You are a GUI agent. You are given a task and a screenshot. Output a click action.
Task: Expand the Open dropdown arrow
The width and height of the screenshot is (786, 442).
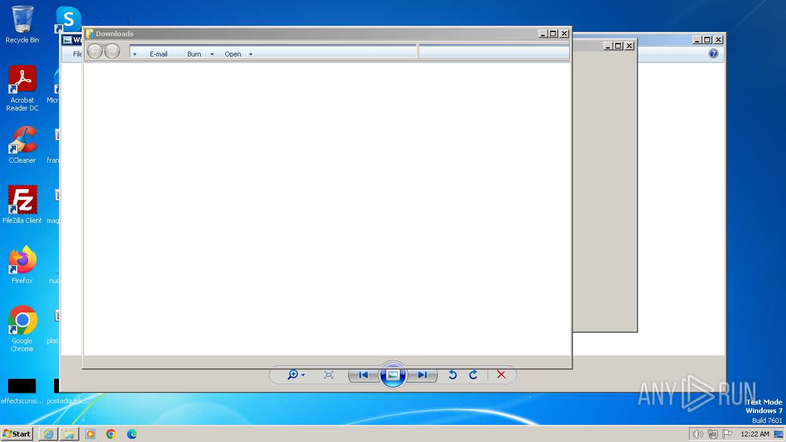tap(251, 55)
